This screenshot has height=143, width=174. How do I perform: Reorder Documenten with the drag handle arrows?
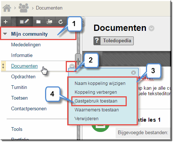click(x=3, y=66)
